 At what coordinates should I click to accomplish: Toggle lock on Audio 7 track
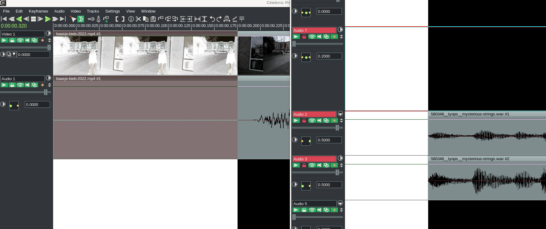click(x=304, y=37)
